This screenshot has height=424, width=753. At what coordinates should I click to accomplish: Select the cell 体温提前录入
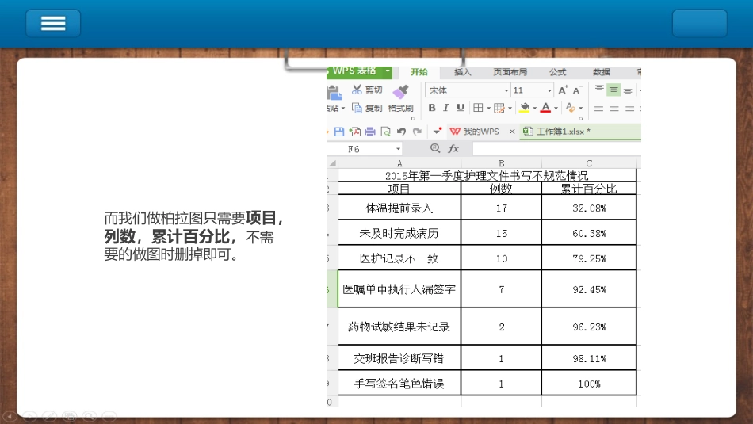[399, 208]
